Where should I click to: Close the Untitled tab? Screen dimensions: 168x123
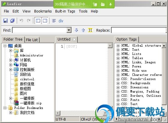coord(74,39)
